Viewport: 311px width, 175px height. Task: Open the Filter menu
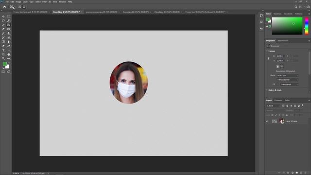click(x=44, y=2)
